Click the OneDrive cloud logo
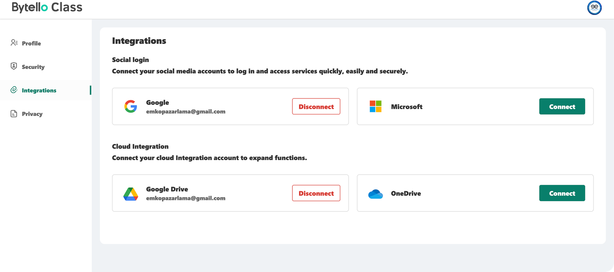Screen dimensions: 614x272 point(375,194)
